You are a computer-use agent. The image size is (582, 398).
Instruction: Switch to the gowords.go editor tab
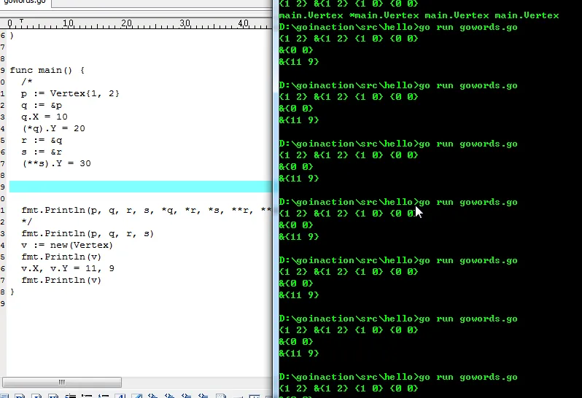click(25, 2)
